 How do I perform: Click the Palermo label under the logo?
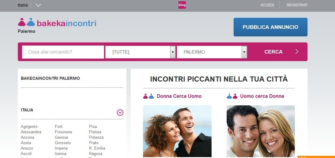click(x=27, y=31)
